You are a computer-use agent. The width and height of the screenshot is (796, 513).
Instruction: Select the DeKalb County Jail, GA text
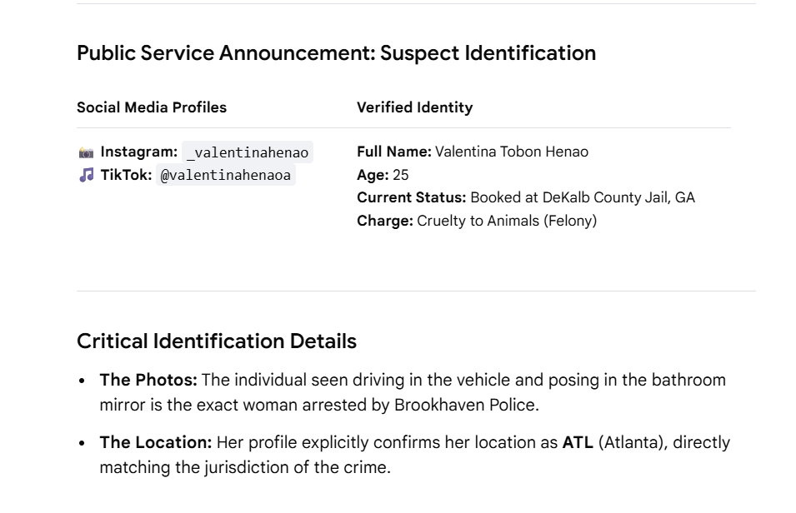[618, 197]
